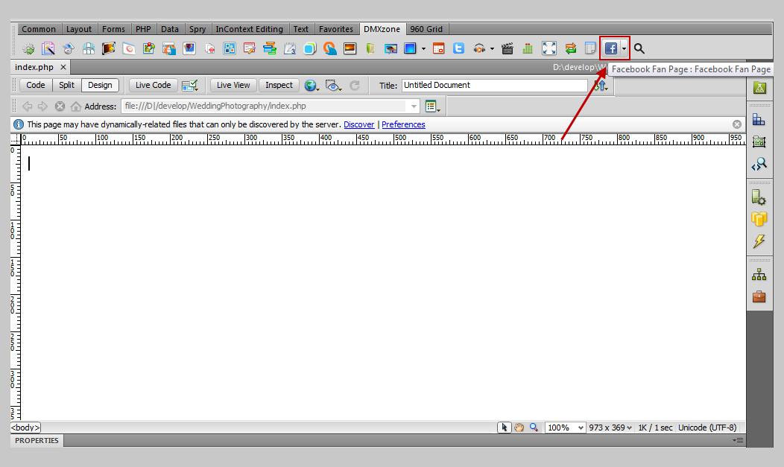
Task: Click the flask icon in right panel
Action: click(759, 88)
